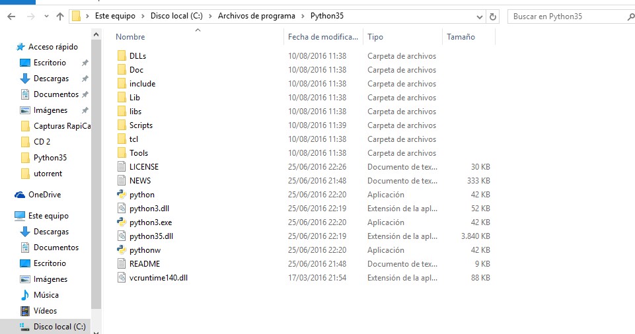
Task: Unpin Imágenes pin icon in Acceso rápido
Action: (x=85, y=110)
